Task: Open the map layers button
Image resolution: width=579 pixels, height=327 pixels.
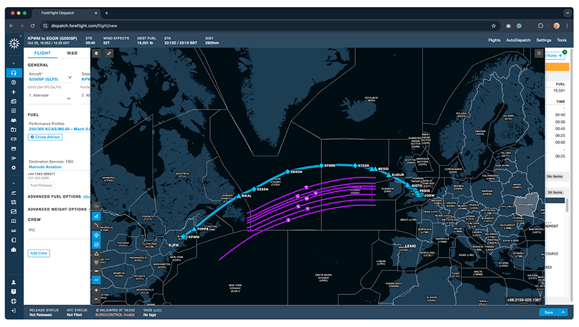Action: [x=96, y=54]
